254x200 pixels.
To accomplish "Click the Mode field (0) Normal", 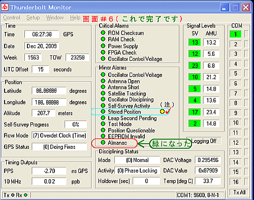I will tap(137, 160).
